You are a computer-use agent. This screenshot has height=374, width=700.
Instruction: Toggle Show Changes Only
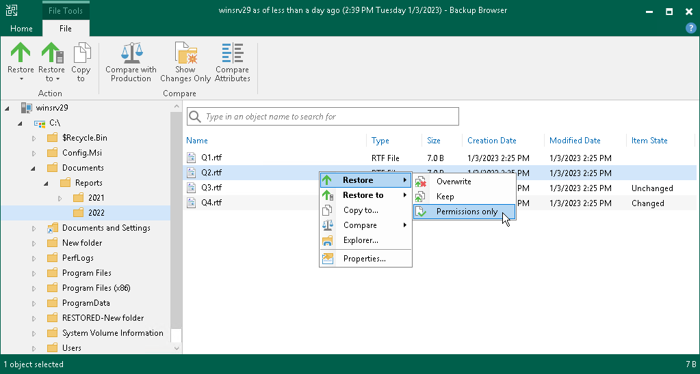click(x=185, y=62)
